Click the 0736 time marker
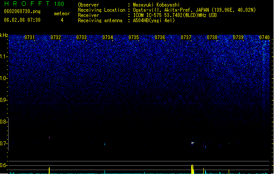274x174 pixels. [x=160, y=37]
